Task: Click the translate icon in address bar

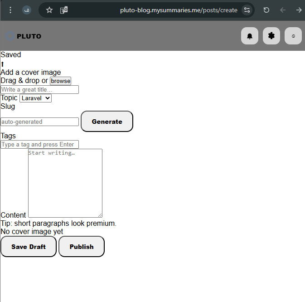Action: (64, 10)
